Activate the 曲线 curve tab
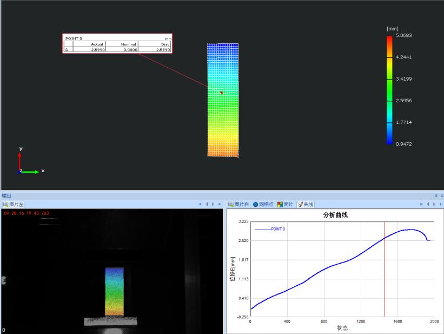 308,205
